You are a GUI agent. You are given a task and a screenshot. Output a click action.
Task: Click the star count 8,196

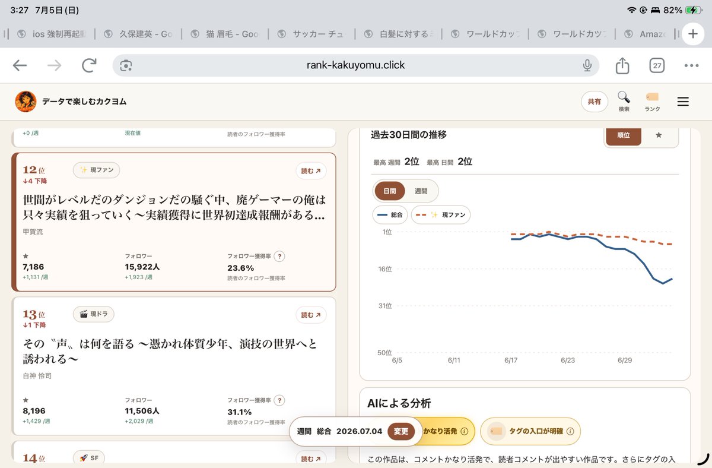click(34, 411)
